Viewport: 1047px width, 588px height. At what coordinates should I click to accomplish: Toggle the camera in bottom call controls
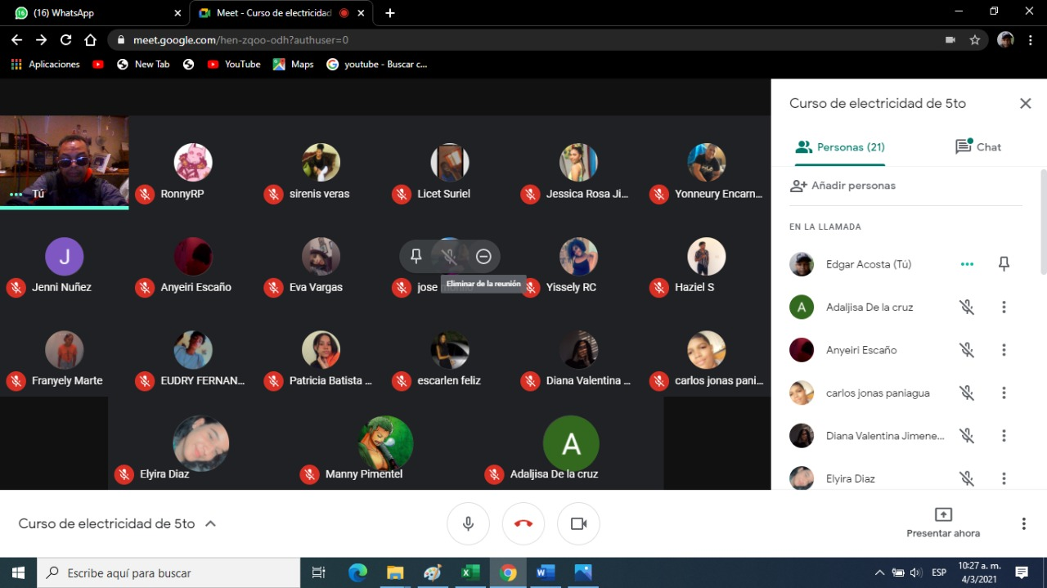[579, 523]
